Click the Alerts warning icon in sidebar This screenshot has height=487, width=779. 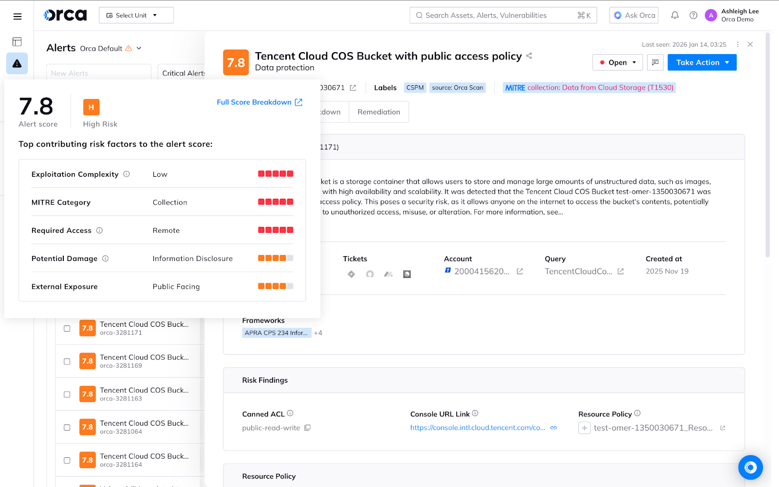(x=17, y=64)
